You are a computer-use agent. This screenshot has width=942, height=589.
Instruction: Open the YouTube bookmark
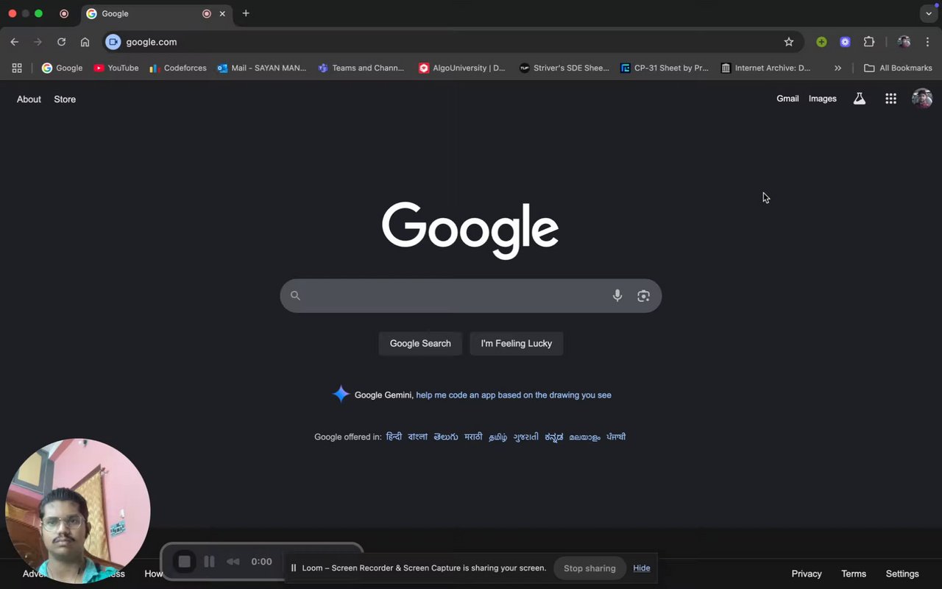[116, 68]
